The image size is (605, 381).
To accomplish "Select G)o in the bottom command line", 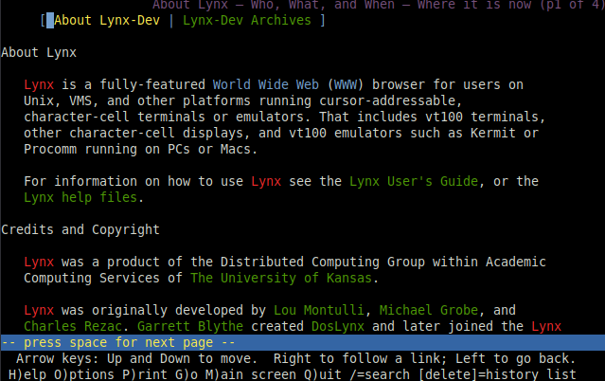I will 187,374.
